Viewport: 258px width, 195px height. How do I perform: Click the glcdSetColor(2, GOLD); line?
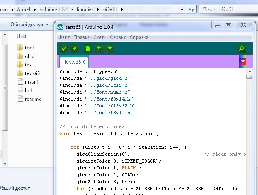[108, 175]
